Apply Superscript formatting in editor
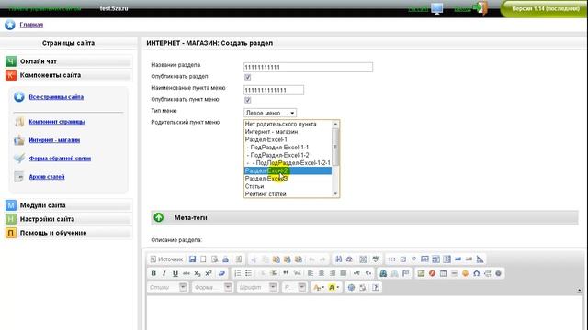The width and height of the screenshot is (588, 330). [x=209, y=273]
